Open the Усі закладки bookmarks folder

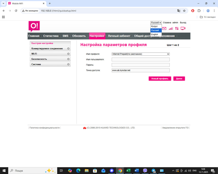coord(208,17)
